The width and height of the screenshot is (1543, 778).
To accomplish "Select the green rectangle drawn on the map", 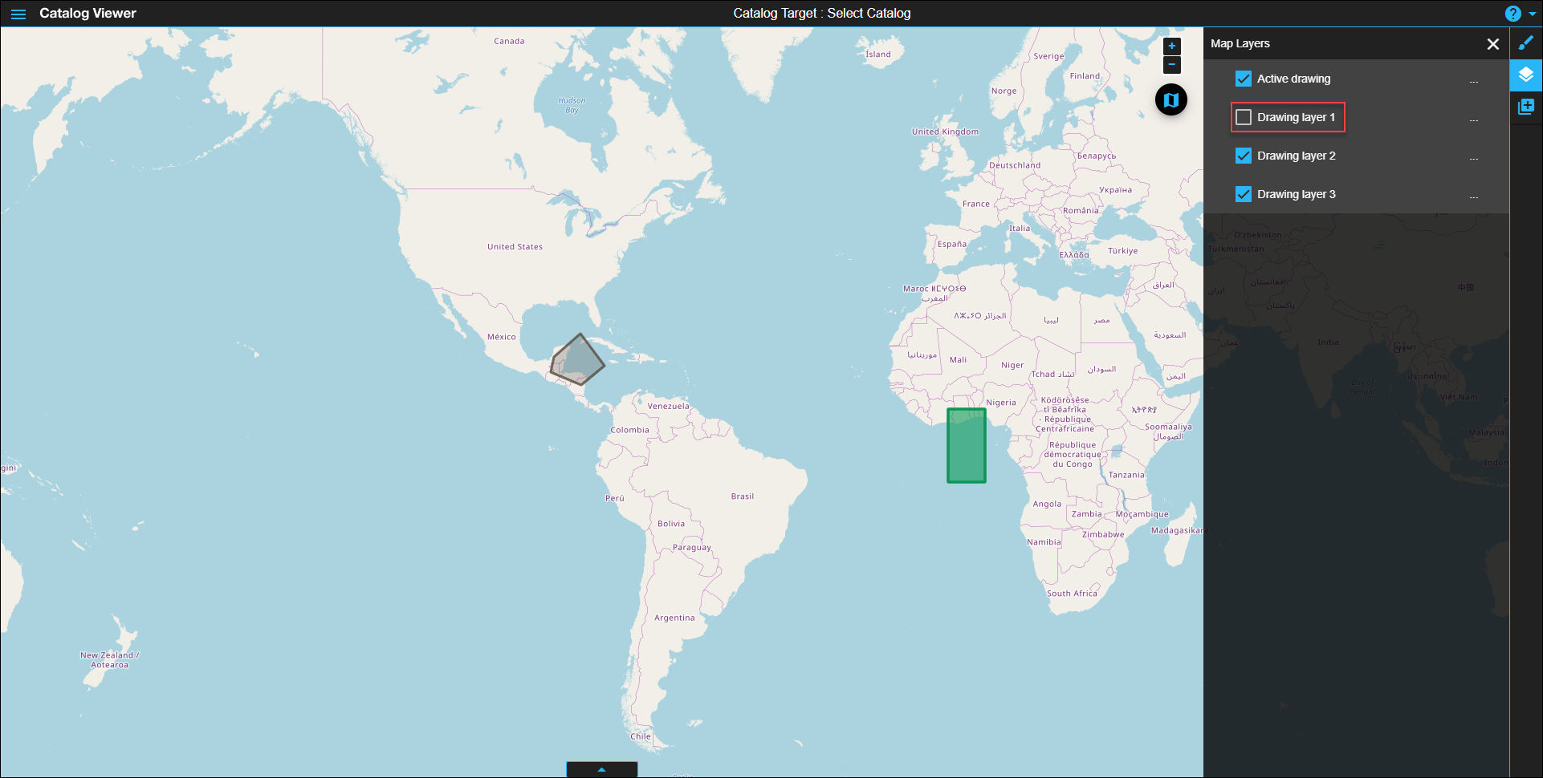I will point(966,446).
